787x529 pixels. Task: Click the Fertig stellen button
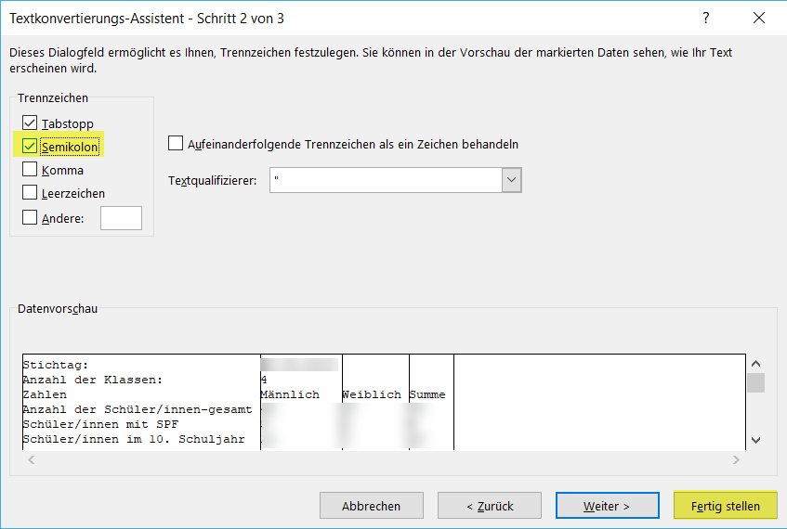(725, 506)
